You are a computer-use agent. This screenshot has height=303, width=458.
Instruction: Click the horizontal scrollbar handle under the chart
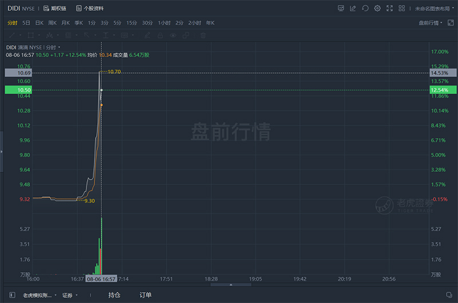pos(231,285)
